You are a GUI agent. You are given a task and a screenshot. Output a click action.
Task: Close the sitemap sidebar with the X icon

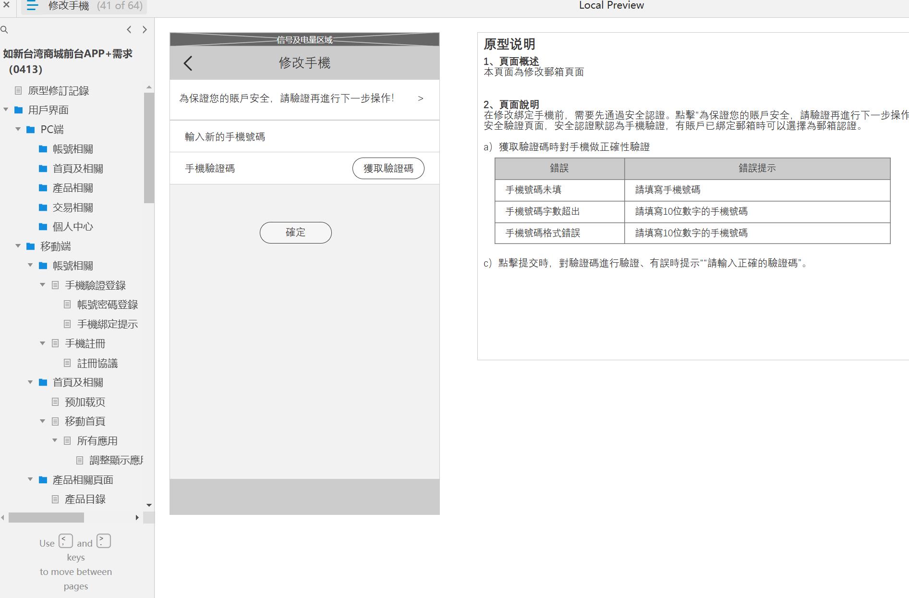pos(6,5)
